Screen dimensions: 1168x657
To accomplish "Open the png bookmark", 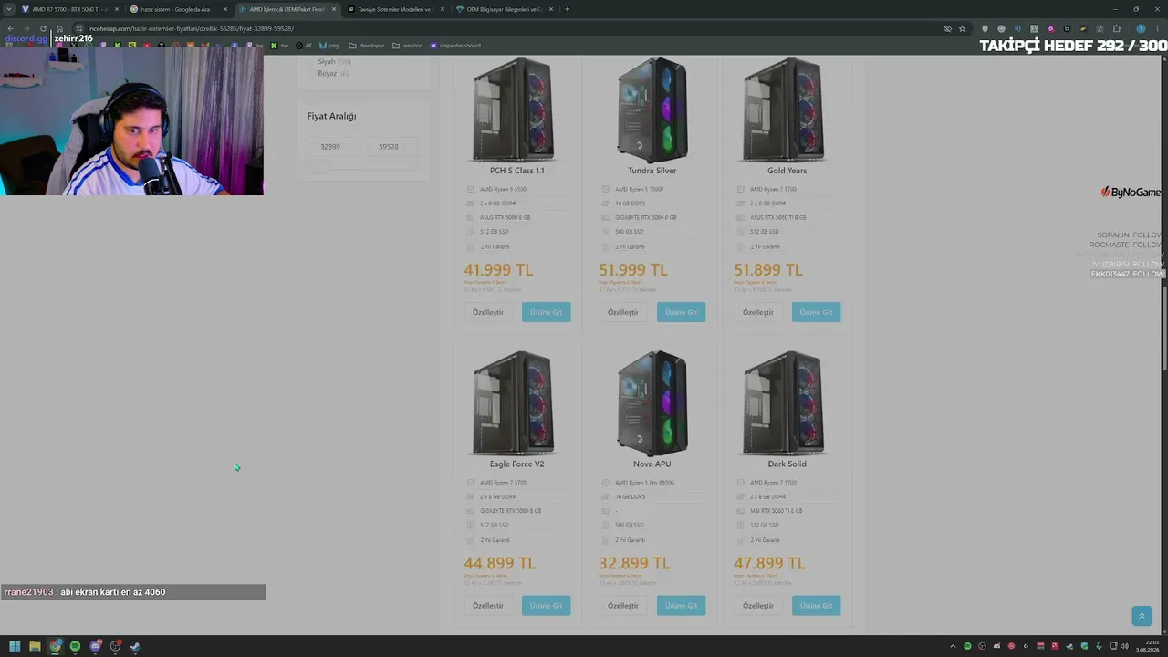I will click(x=329, y=46).
